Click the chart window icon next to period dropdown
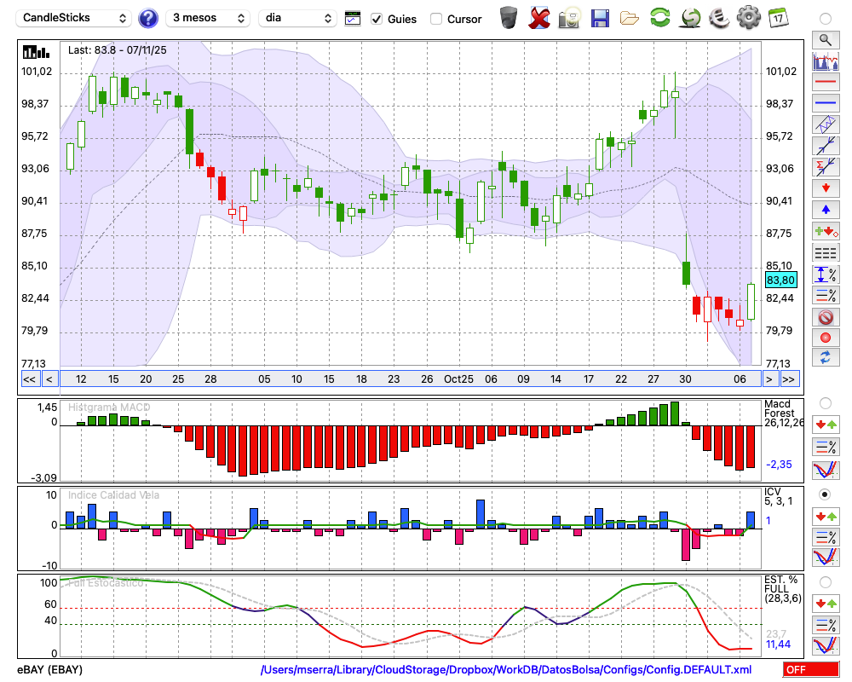 click(x=353, y=19)
